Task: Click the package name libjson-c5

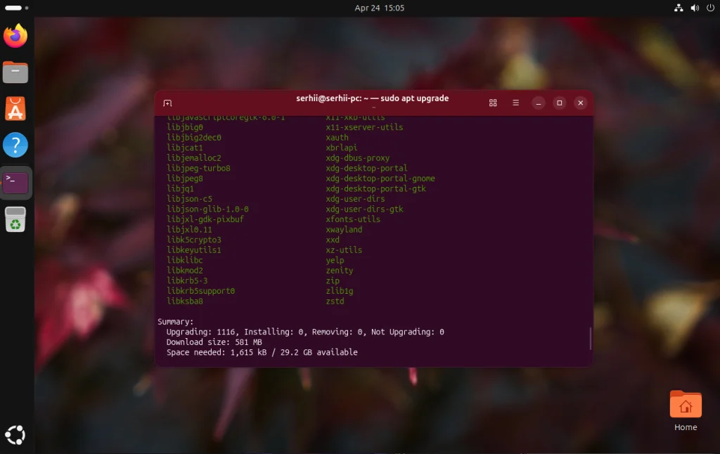Action: point(189,199)
